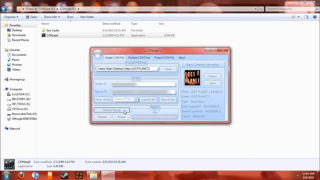Select Local Disk (C:) in sidebar
The width and height of the screenshot is (320, 180).
click(x=20, y=94)
